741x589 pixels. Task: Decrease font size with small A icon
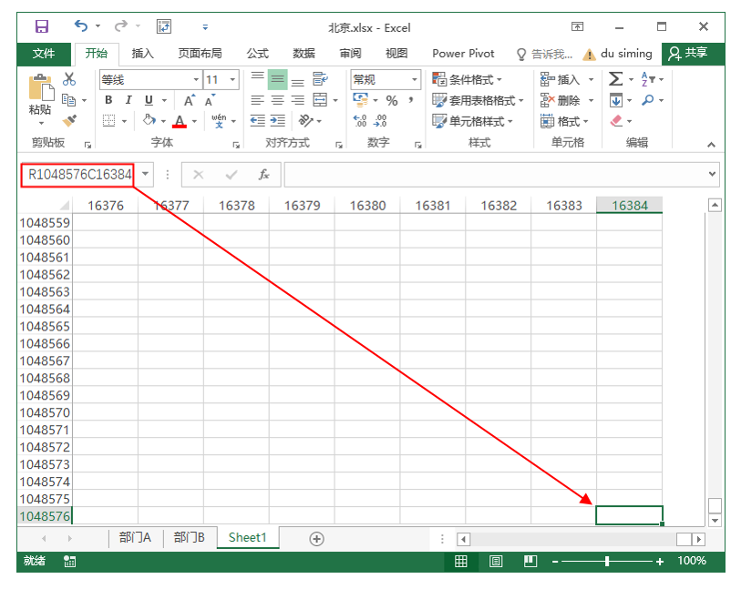pos(210,100)
